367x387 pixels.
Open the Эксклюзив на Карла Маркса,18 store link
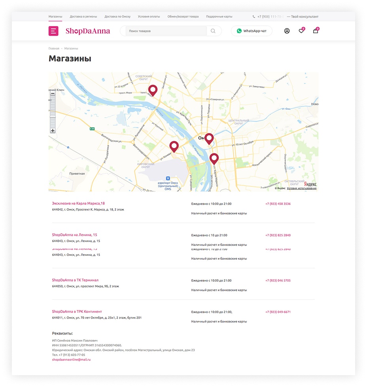pyautogui.click(x=78, y=203)
